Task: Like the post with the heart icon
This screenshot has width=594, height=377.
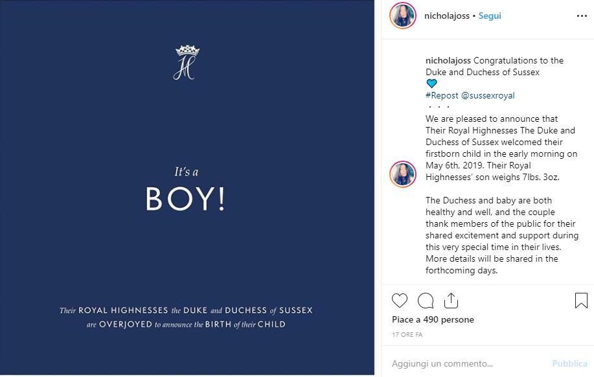Action: pos(400,301)
